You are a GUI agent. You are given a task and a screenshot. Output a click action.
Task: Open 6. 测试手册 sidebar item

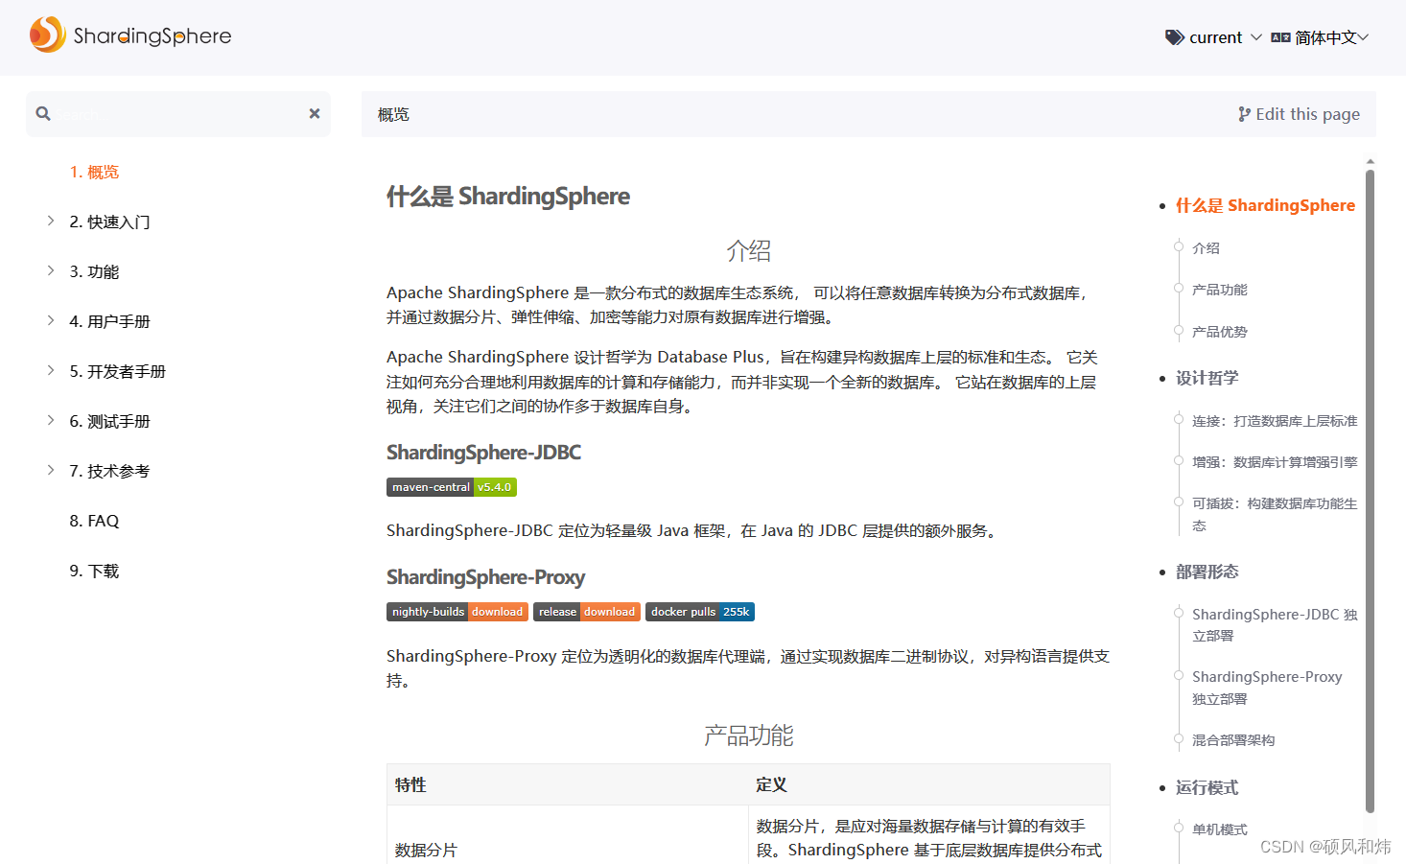pos(109,422)
